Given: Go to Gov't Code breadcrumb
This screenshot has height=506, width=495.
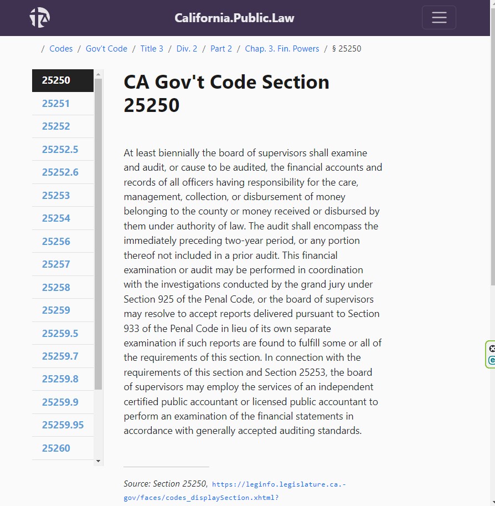Looking at the screenshot, I should point(106,49).
